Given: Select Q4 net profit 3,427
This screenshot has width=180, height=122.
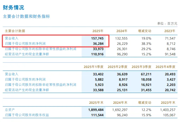Looking at the screenshot, I should 171,79.
